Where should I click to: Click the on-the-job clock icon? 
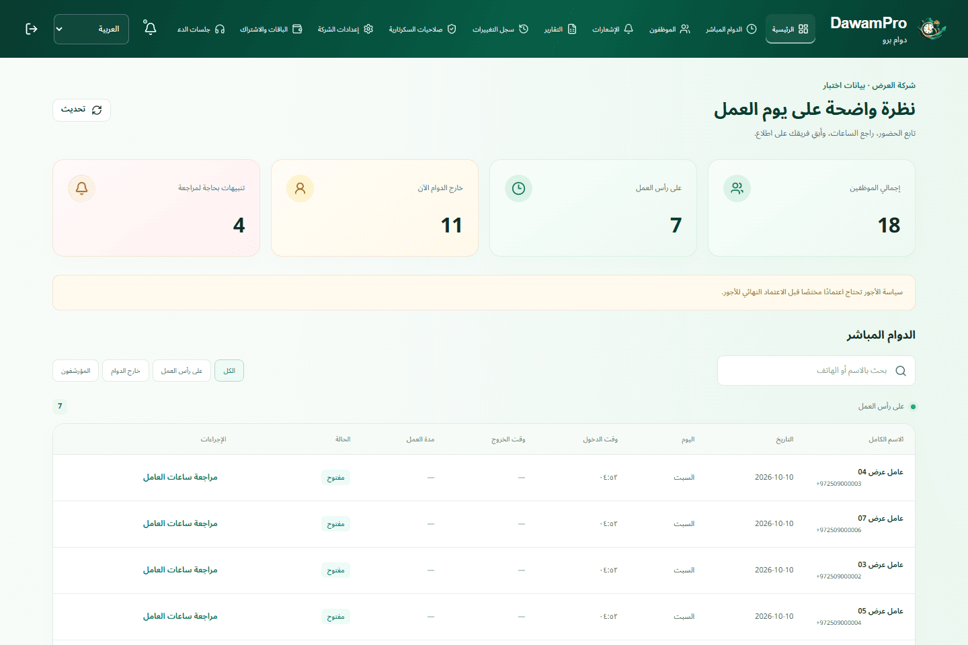point(518,189)
